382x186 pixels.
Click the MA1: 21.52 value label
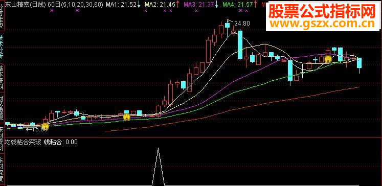121,5
